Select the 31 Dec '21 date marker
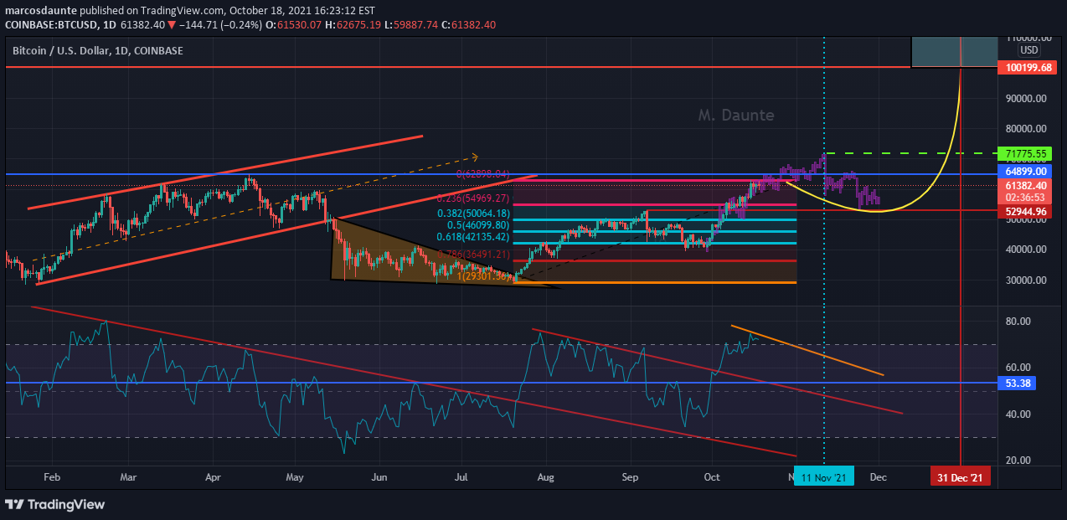The height and width of the screenshot is (520, 1067). (x=961, y=477)
